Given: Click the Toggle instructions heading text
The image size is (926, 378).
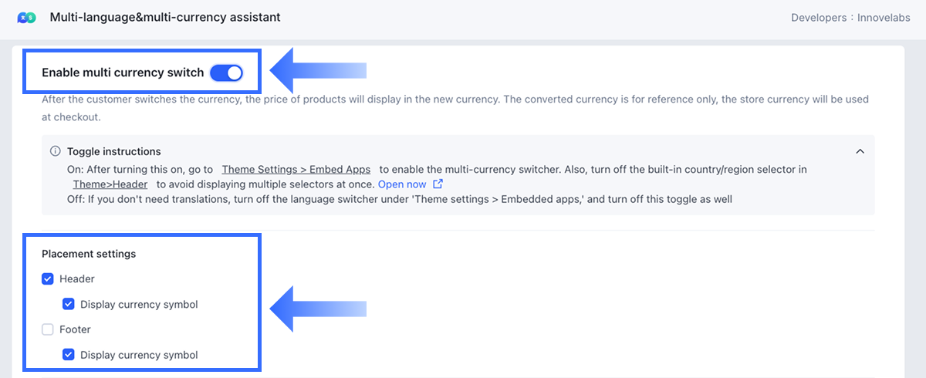Looking at the screenshot, I should pos(113,151).
